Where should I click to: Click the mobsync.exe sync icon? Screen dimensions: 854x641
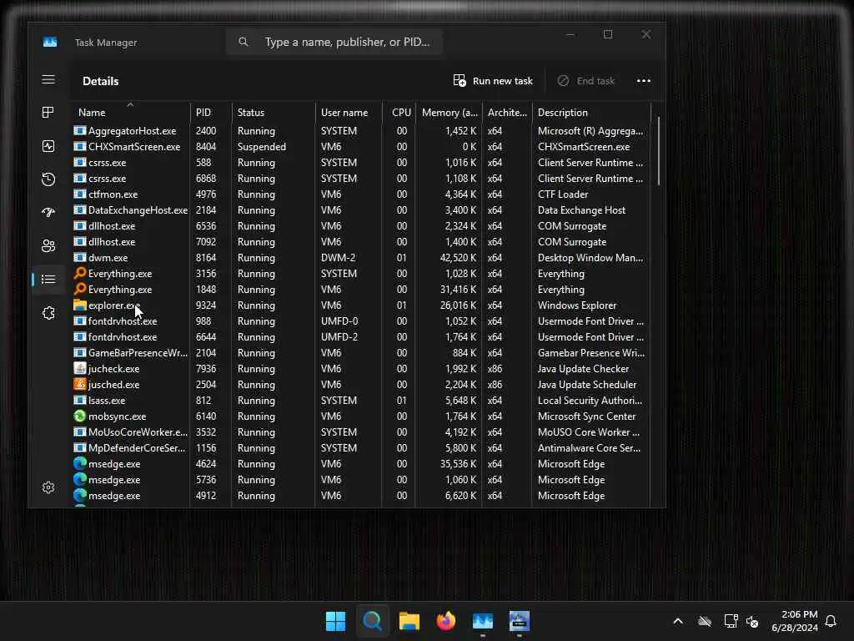click(x=80, y=416)
